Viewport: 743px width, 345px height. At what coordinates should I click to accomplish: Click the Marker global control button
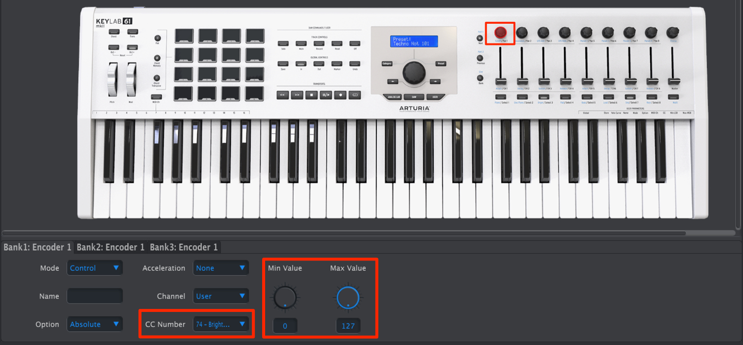pos(337,64)
